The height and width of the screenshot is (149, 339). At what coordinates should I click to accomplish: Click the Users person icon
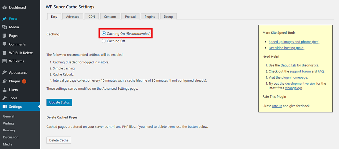(x=4, y=90)
